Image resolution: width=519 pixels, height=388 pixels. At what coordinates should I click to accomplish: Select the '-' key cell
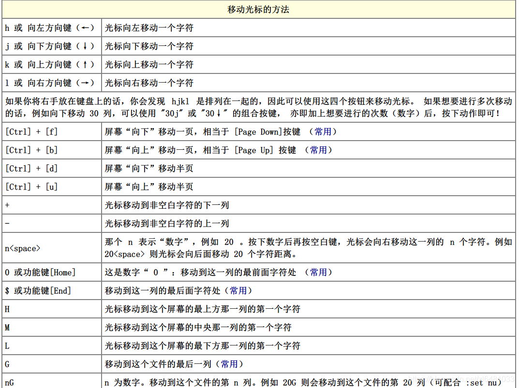(52, 224)
